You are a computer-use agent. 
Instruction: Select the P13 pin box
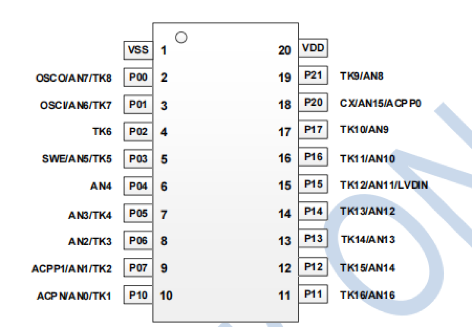point(313,239)
